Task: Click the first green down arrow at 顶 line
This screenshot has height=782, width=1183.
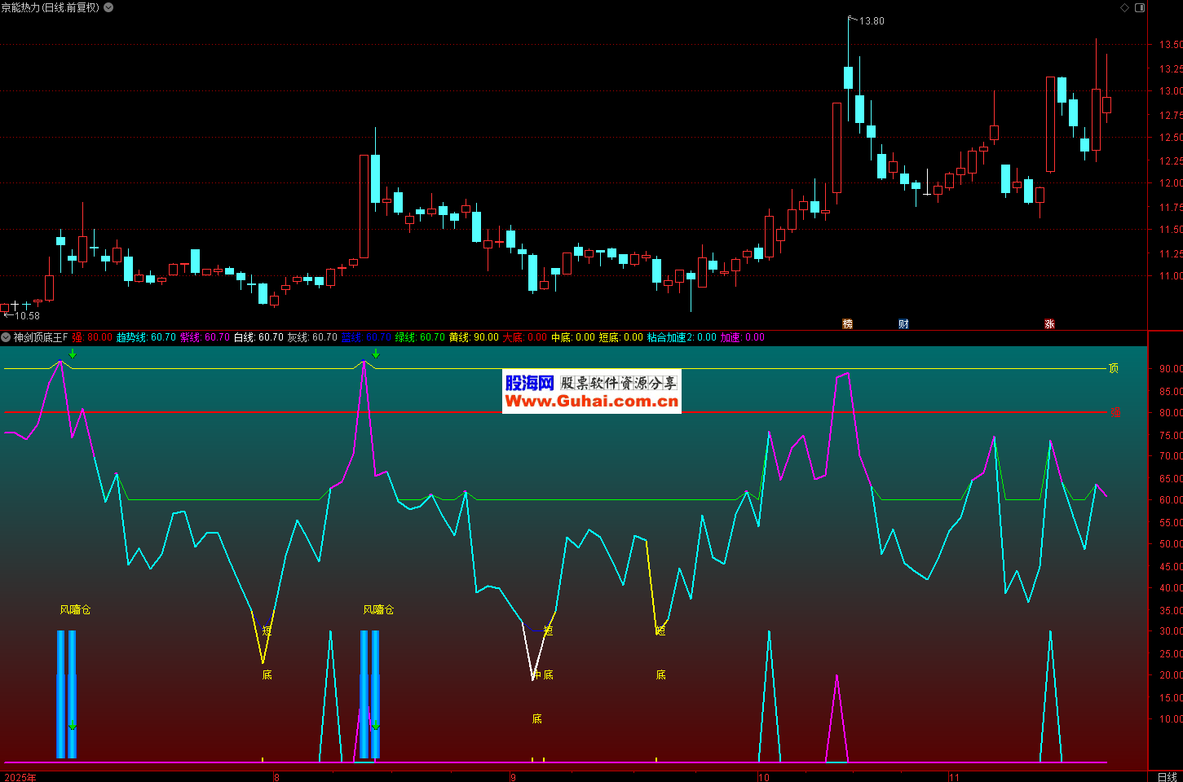Action: tap(73, 354)
